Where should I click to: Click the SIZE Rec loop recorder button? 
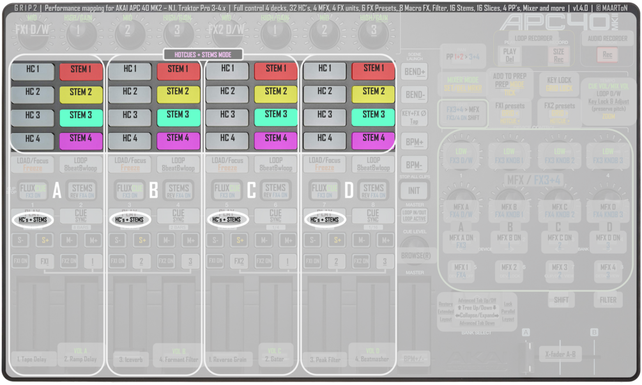(558, 55)
